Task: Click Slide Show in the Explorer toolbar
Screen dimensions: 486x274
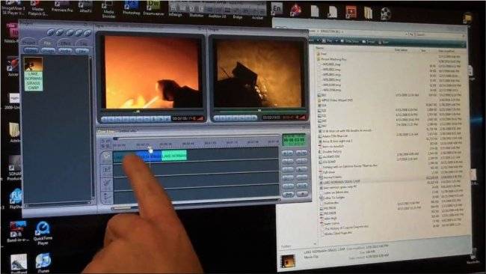Action: pos(349,42)
